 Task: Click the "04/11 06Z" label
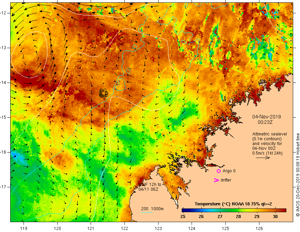[x=148, y=189]
